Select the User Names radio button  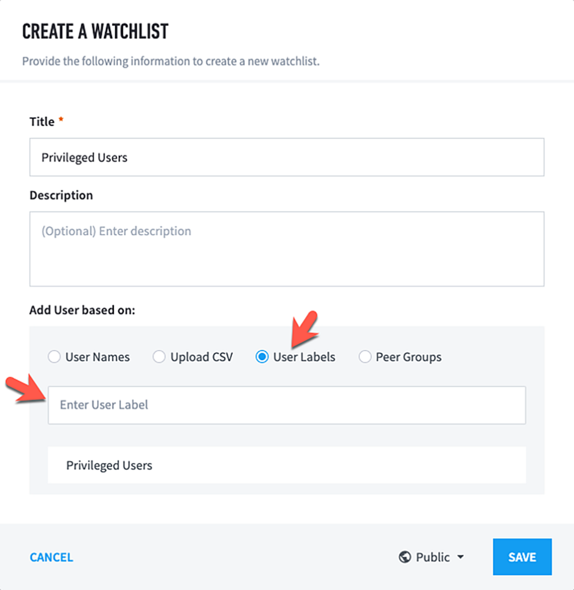point(54,357)
